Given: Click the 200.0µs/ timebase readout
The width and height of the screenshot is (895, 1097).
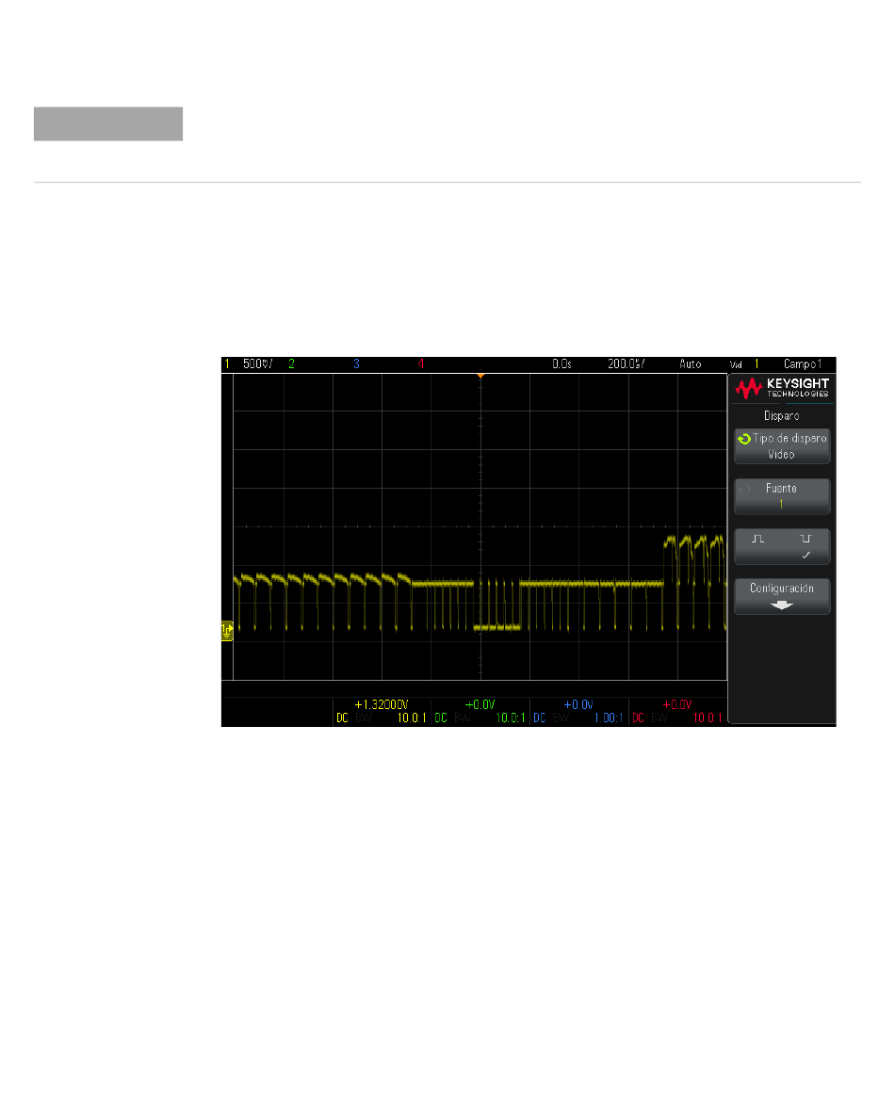Looking at the screenshot, I should point(626,363).
